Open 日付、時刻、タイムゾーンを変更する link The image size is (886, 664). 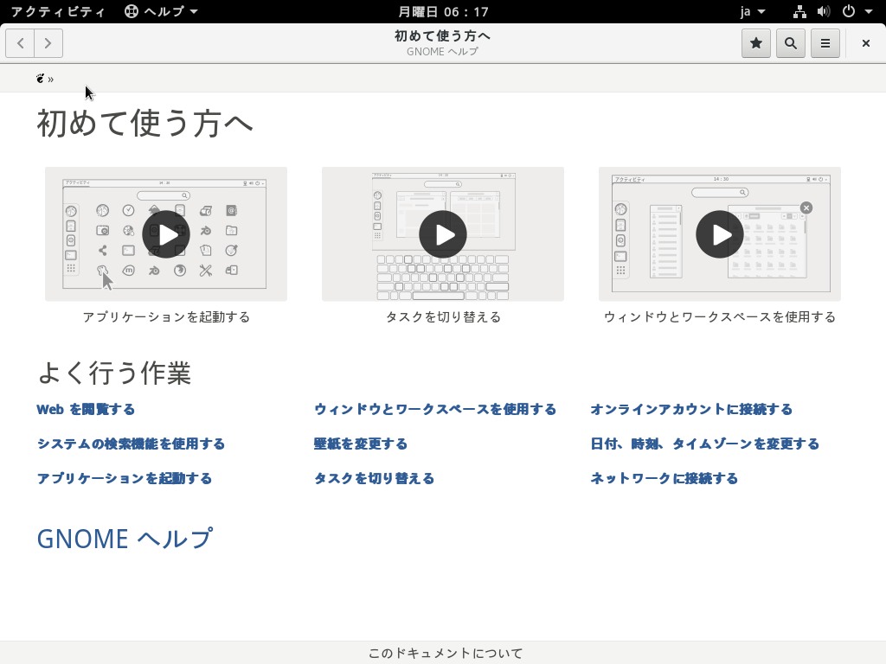click(x=704, y=444)
